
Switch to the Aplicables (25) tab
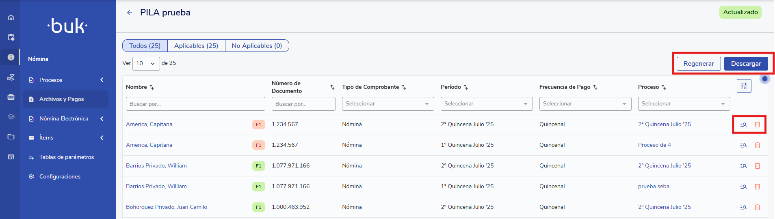tap(196, 46)
